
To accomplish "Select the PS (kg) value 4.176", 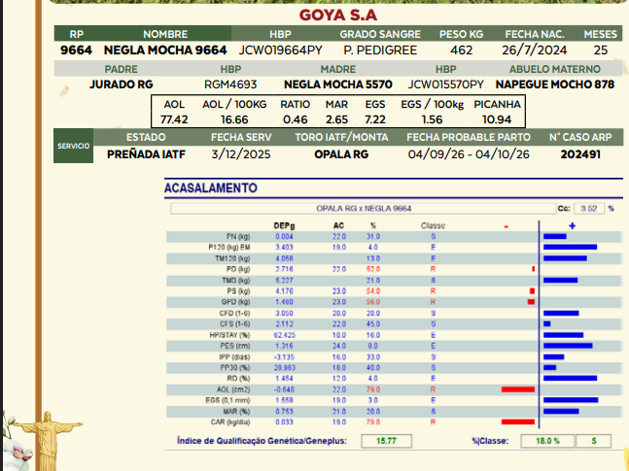I will pyautogui.click(x=284, y=291).
